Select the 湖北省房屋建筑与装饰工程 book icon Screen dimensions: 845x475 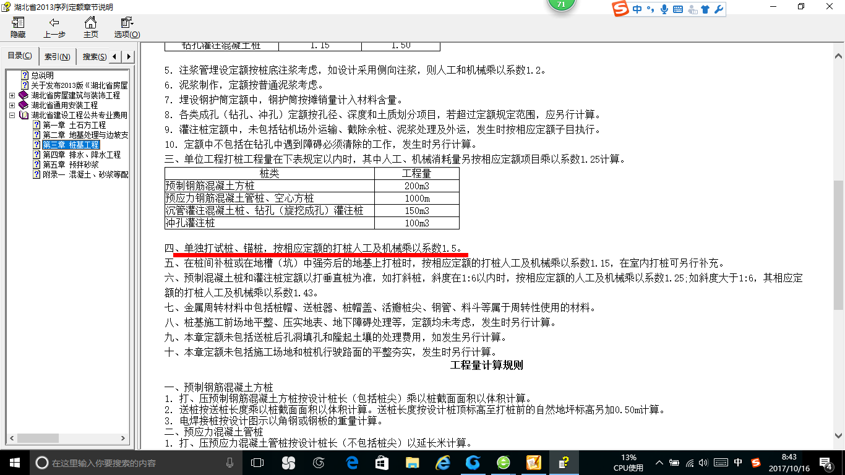pyautogui.click(x=24, y=95)
